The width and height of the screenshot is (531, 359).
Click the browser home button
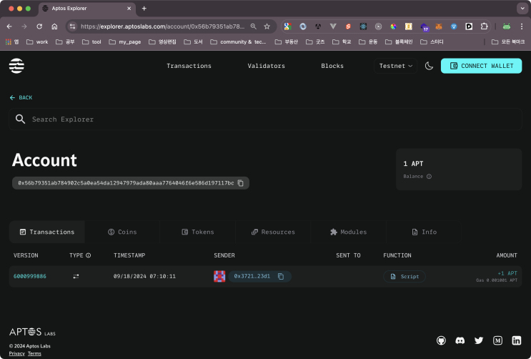[54, 26]
